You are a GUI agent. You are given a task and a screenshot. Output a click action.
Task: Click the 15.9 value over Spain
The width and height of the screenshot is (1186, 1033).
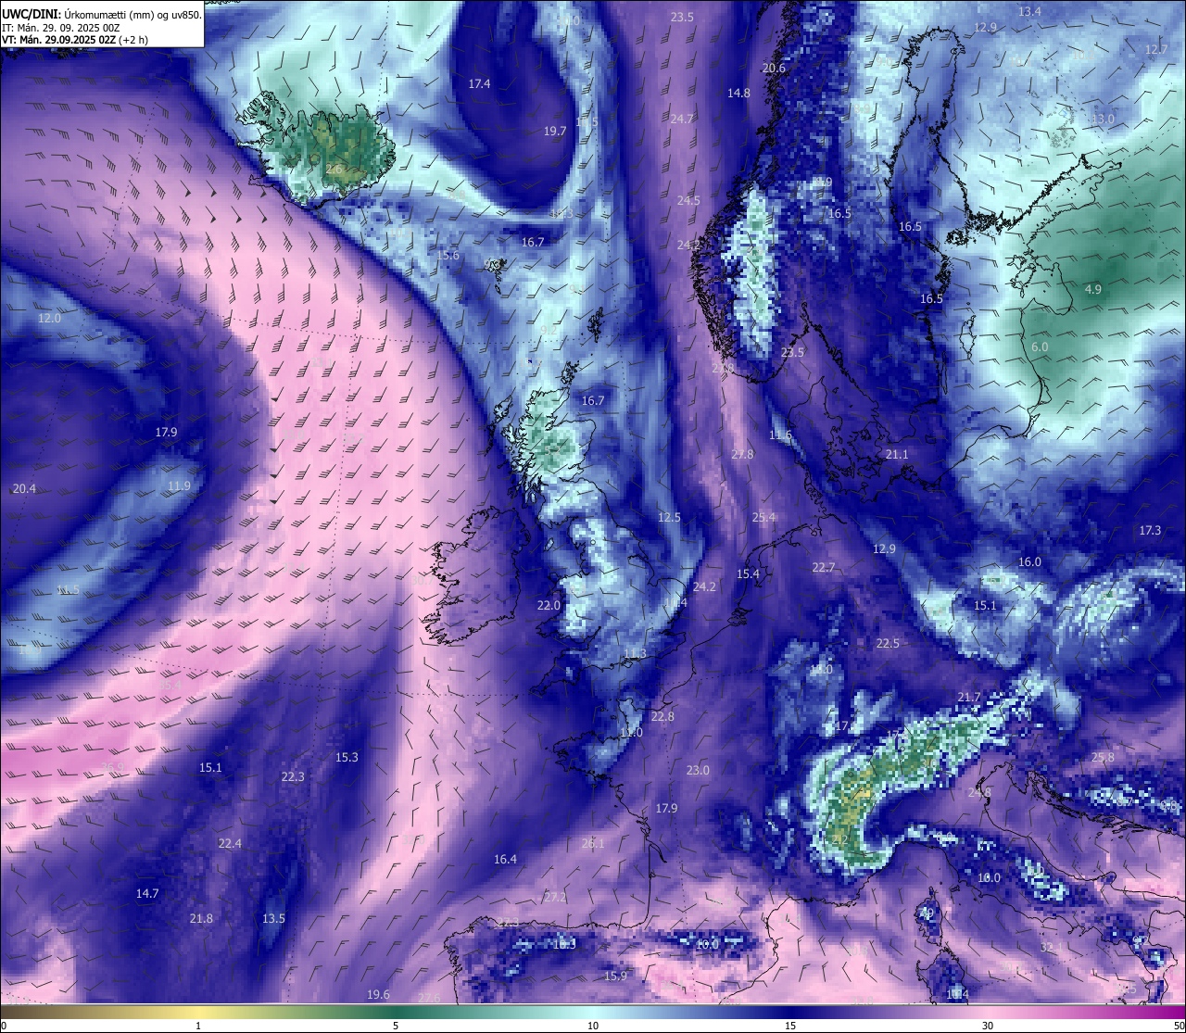[x=615, y=976]
